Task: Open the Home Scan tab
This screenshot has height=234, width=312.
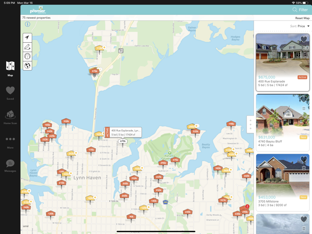Action: [x=10, y=117]
